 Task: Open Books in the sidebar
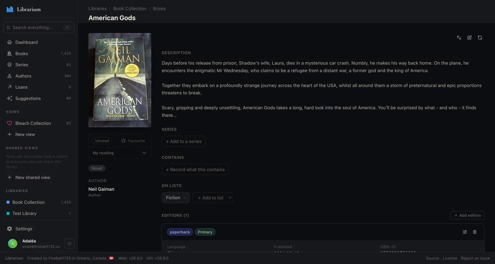coord(39,53)
